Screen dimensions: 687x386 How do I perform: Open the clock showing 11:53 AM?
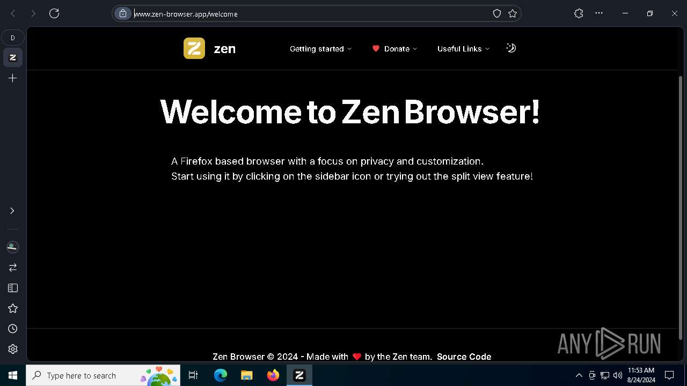tap(641, 375)
